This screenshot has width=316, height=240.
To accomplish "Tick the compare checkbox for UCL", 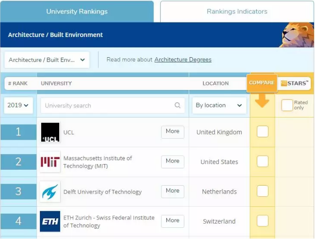I will pyautogui.click(x=263, y=132).
